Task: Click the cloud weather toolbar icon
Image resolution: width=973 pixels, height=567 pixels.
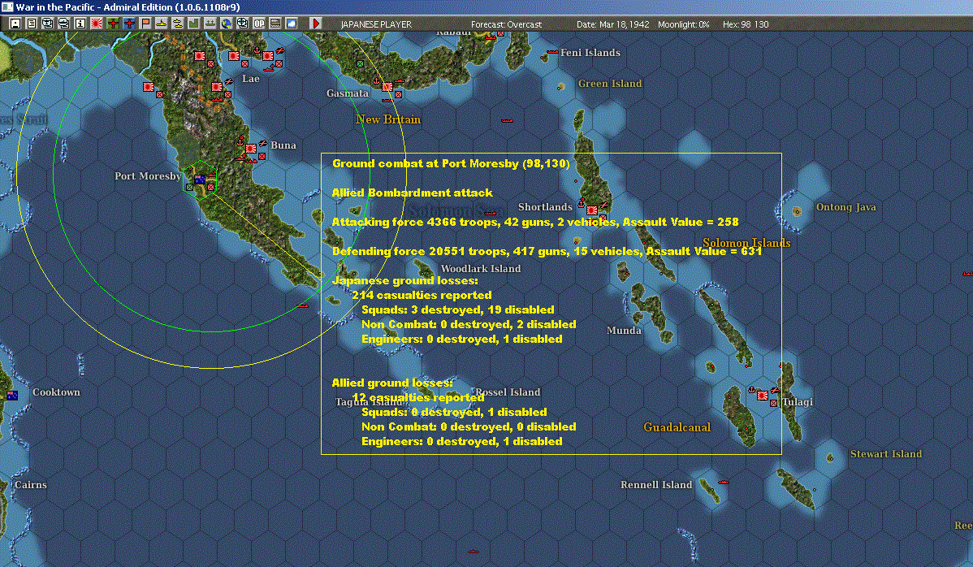Action: (291, 24)
